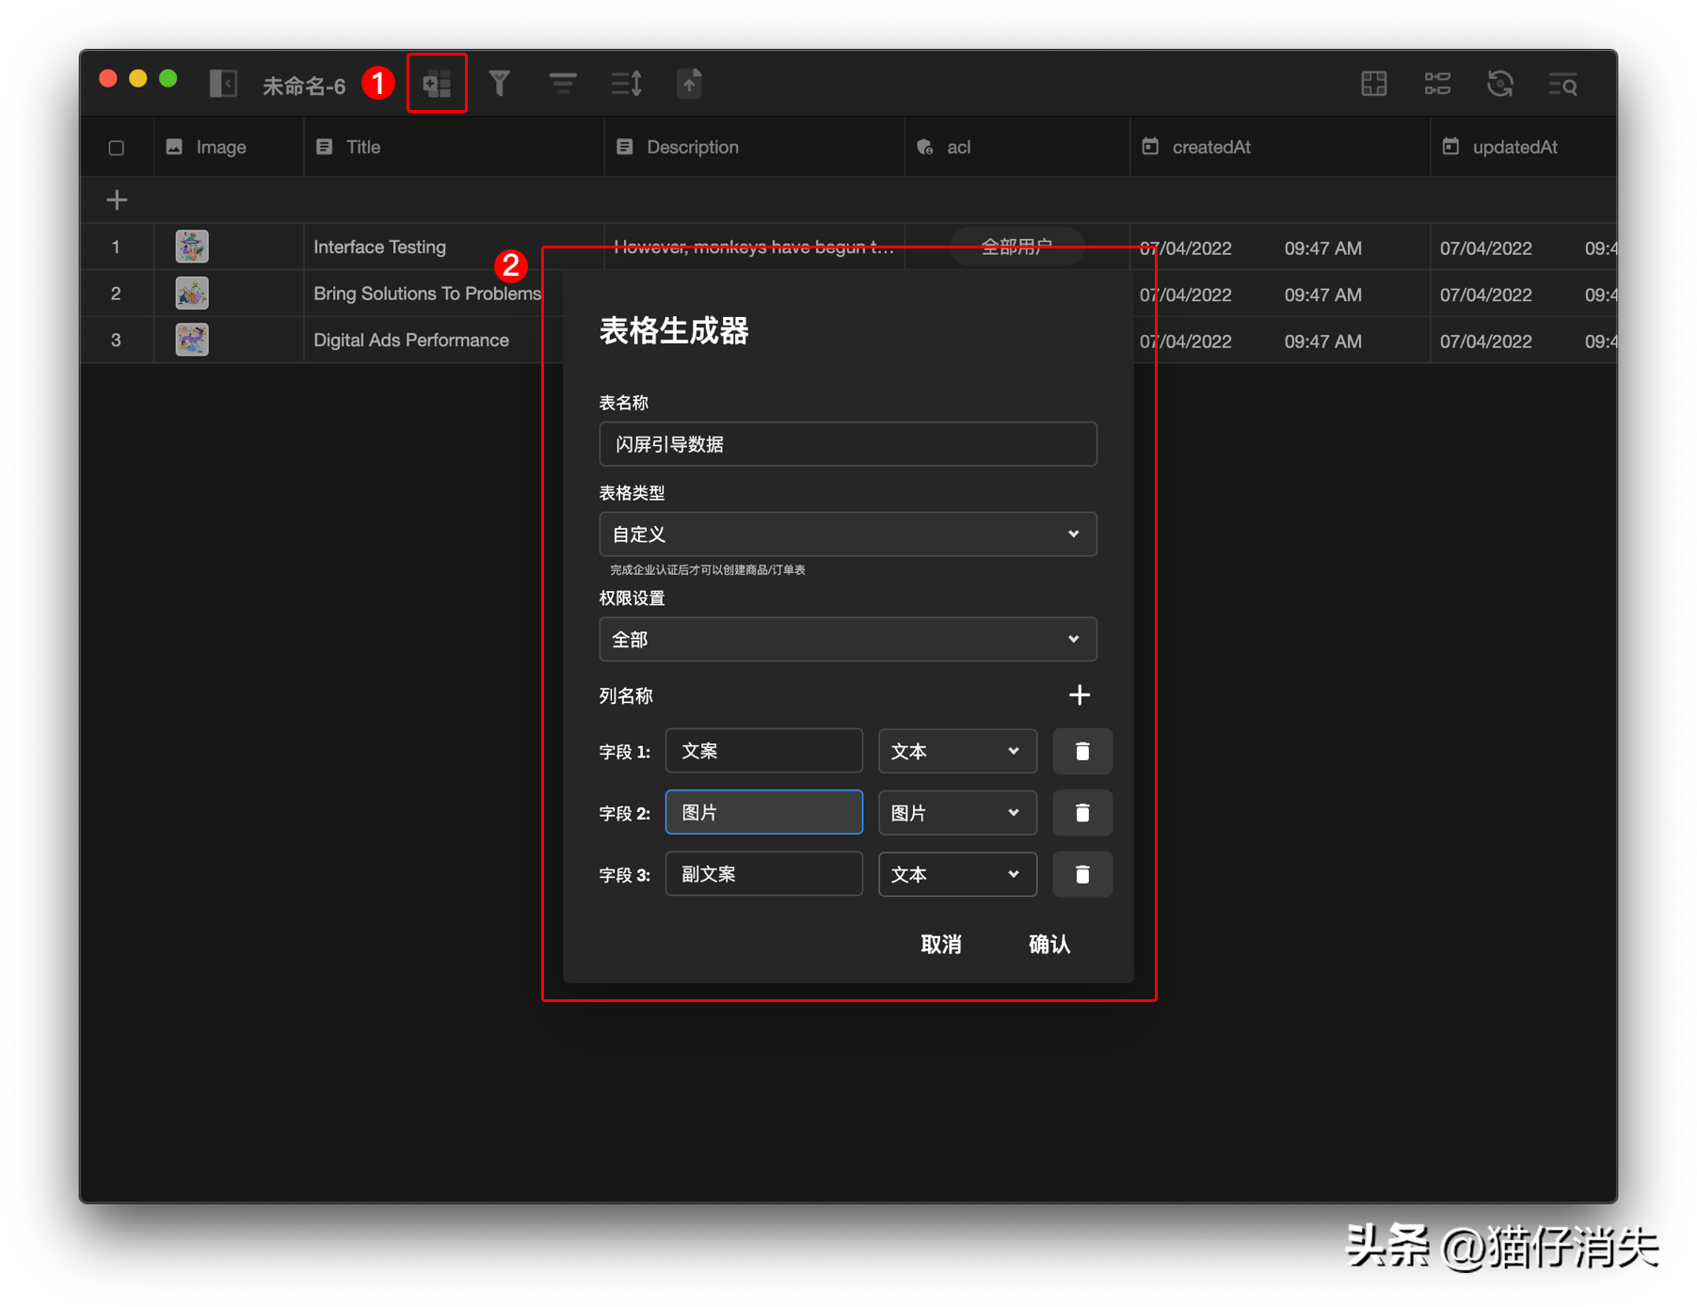
Task: Open field 2 type dropdown showing 图片
Action: click(957, 813)
